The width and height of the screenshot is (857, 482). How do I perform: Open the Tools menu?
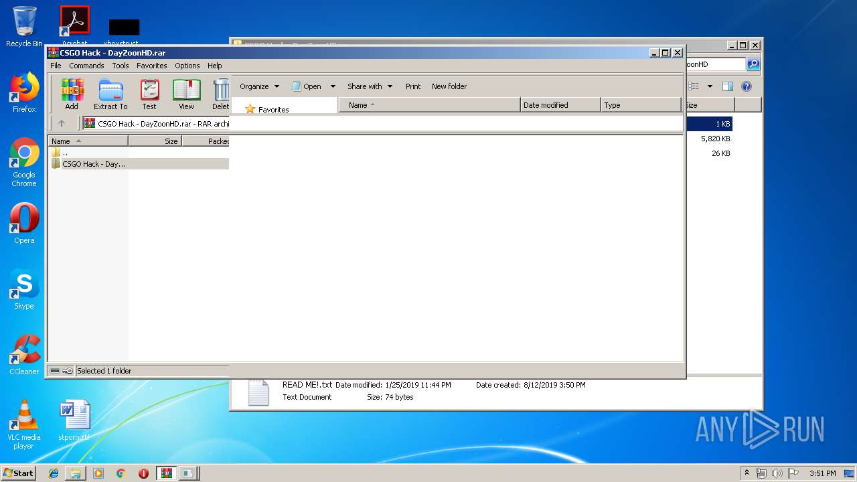point(121,66)
